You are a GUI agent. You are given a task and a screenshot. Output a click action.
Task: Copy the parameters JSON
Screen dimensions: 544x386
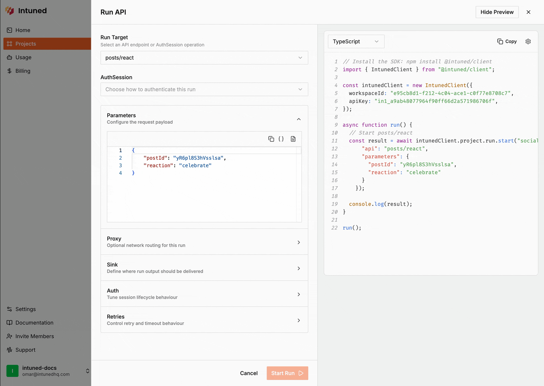tap(271, 139)
